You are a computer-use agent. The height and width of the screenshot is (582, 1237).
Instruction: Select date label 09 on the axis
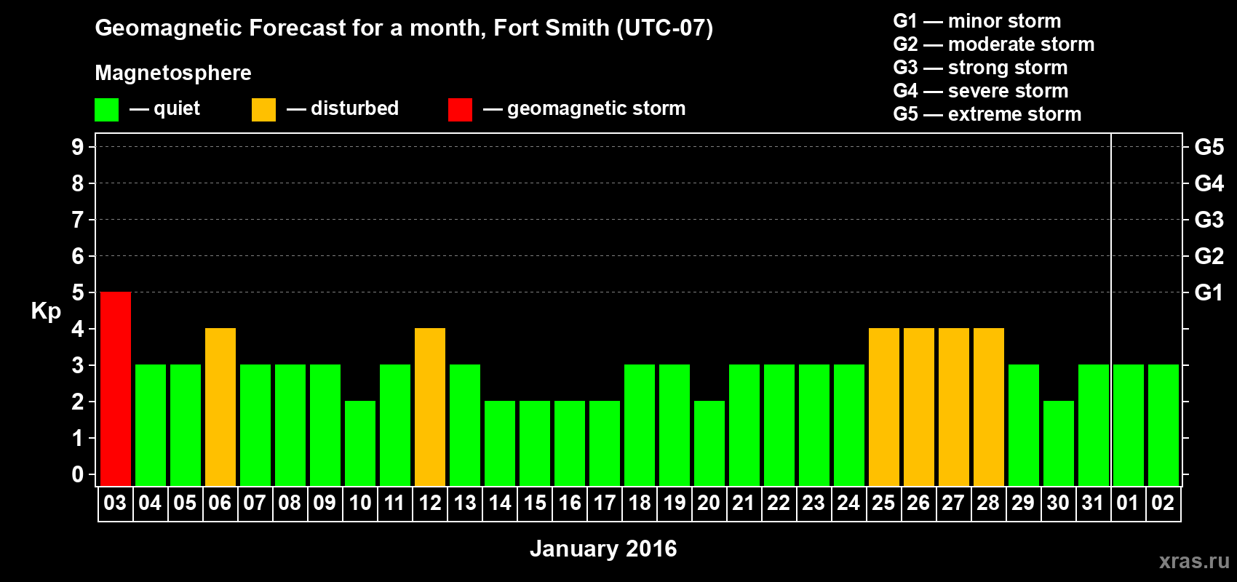coord(325,503)
